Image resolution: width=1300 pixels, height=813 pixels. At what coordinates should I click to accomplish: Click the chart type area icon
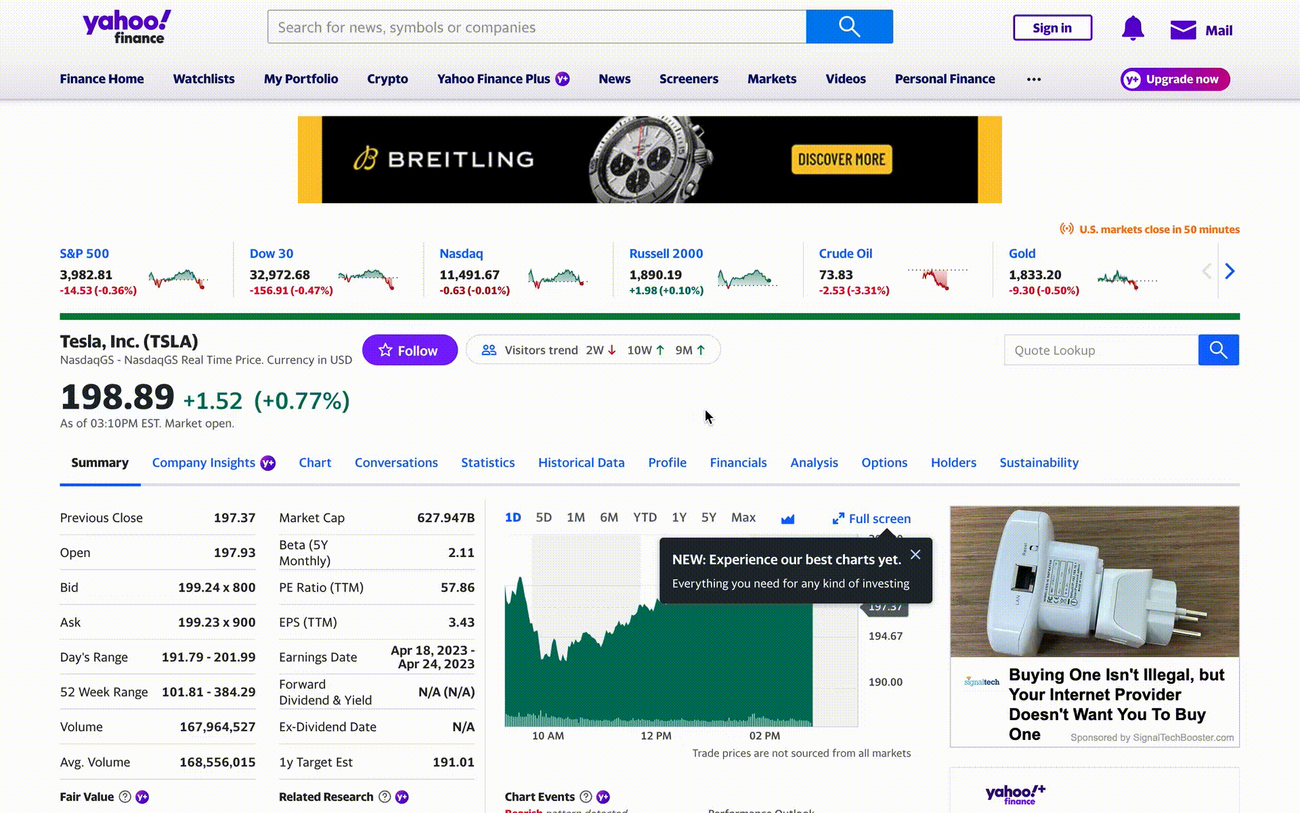click(787, 519)
